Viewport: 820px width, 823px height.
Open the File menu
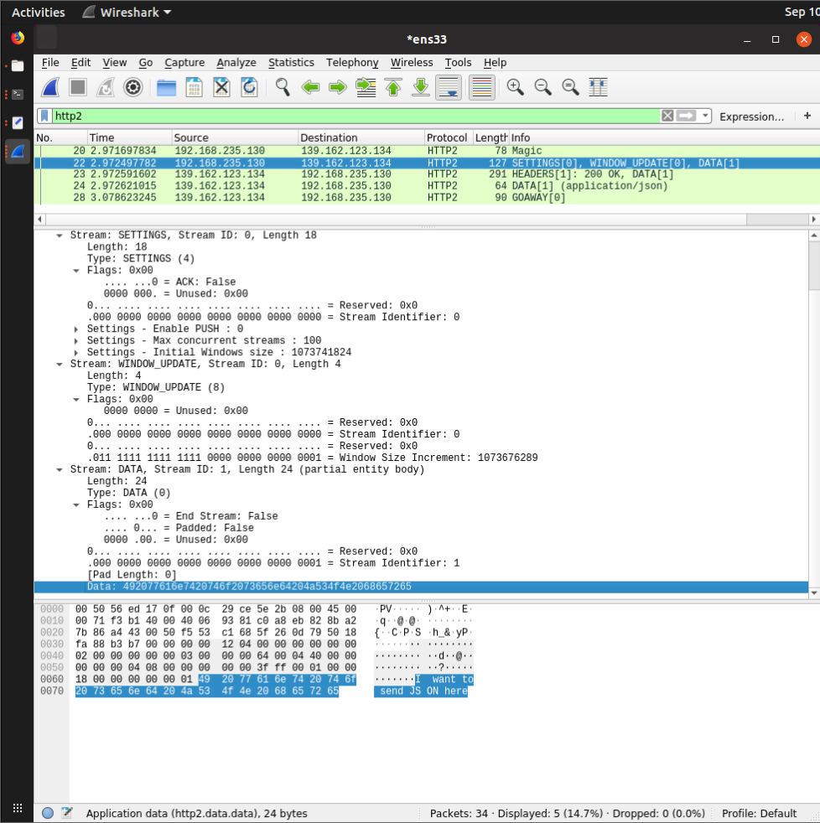point(50,63)
